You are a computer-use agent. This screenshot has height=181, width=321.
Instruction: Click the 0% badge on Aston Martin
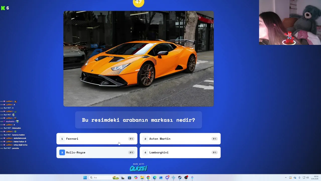pyautogui.click(x=214, y=139)
